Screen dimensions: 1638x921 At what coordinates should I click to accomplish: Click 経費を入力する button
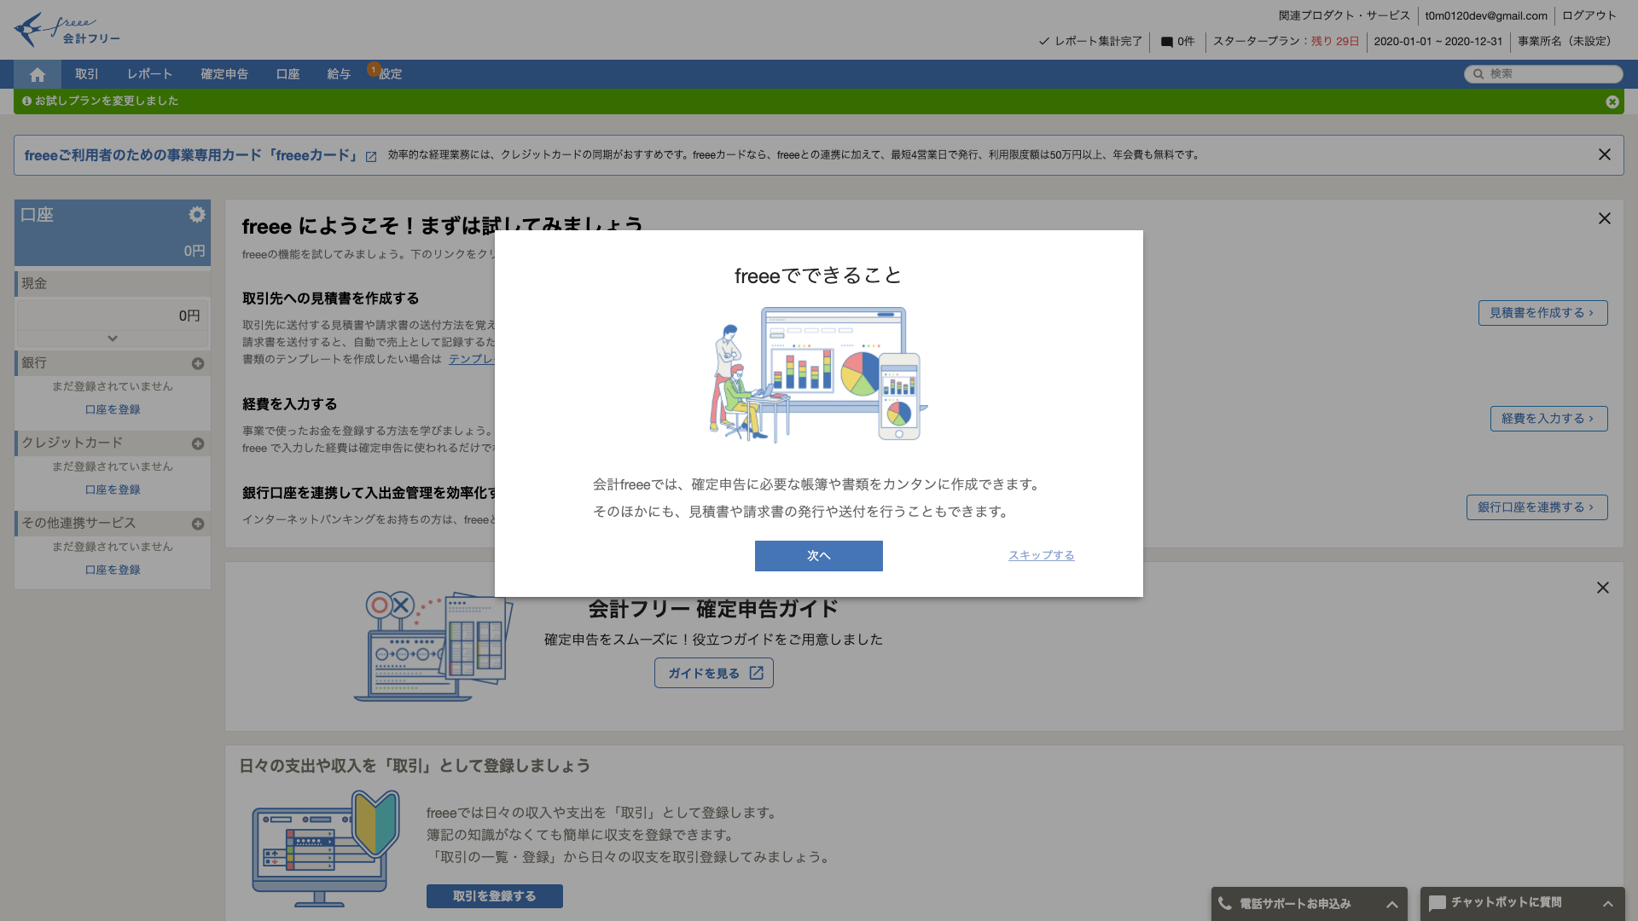tap(1548, 419)
